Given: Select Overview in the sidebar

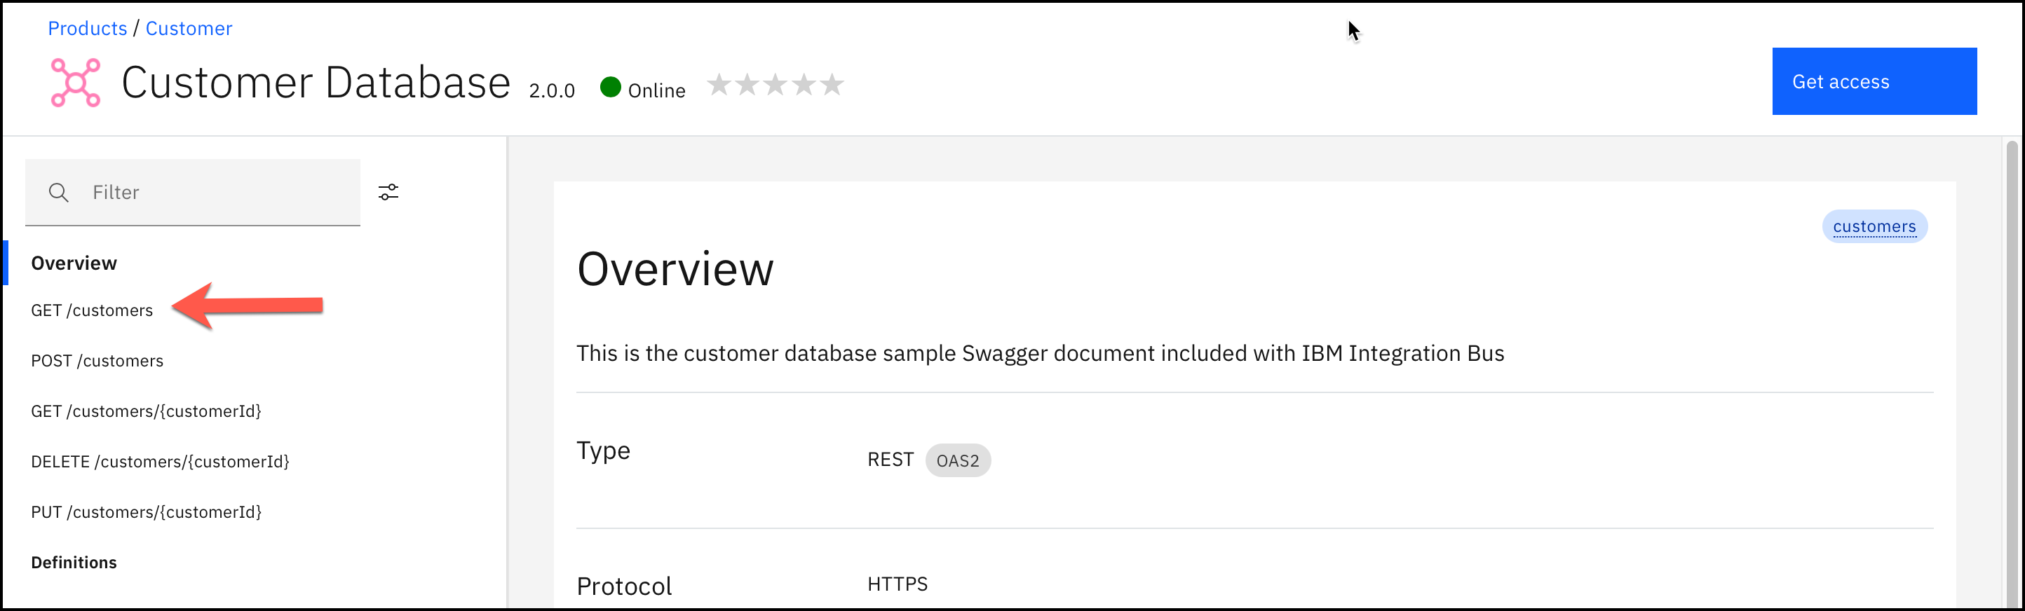Looking at the screenshot, I should coord(74,263).
